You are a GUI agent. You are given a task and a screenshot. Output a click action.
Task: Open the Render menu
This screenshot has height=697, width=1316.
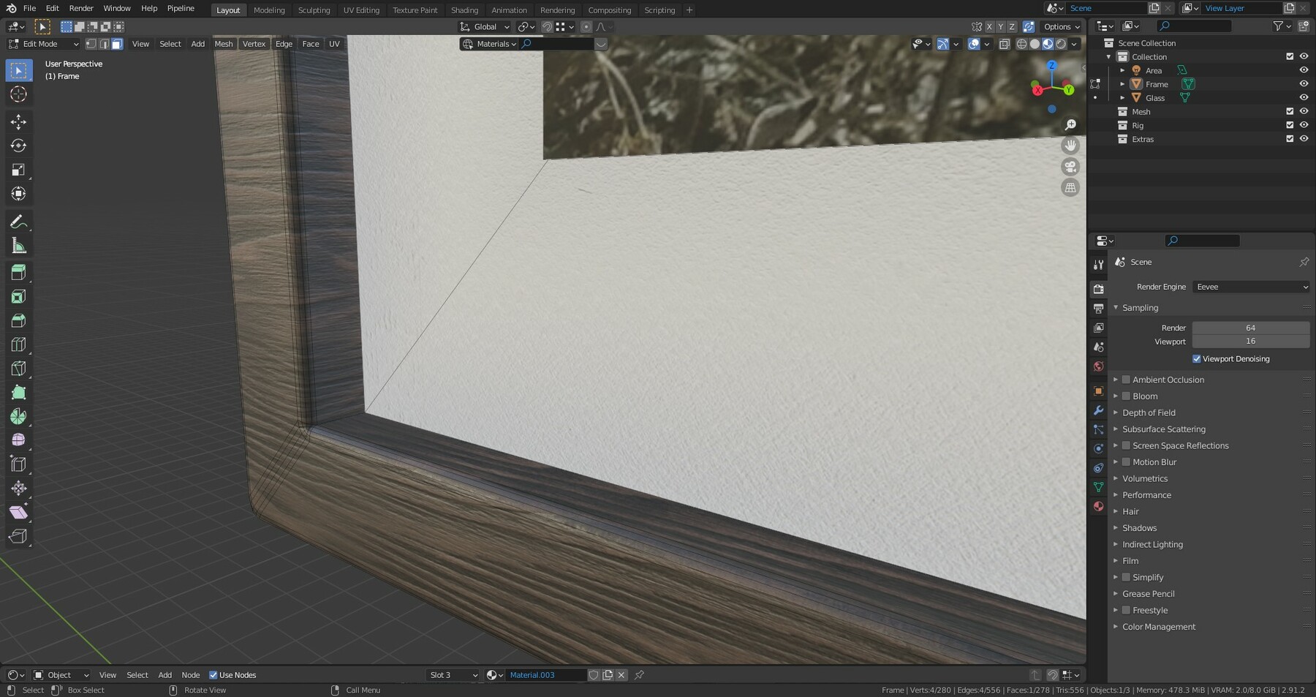[81, 8]
